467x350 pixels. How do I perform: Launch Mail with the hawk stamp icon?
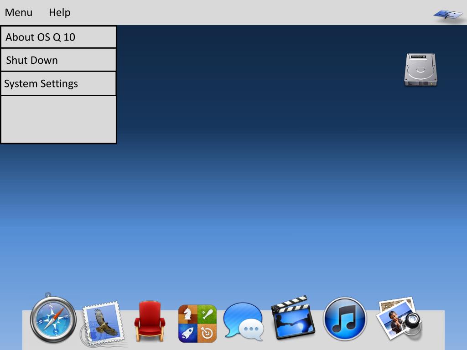pos(103,324)
